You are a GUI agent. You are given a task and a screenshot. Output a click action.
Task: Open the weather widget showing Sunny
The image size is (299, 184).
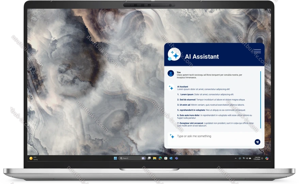(x=33, y=158)
